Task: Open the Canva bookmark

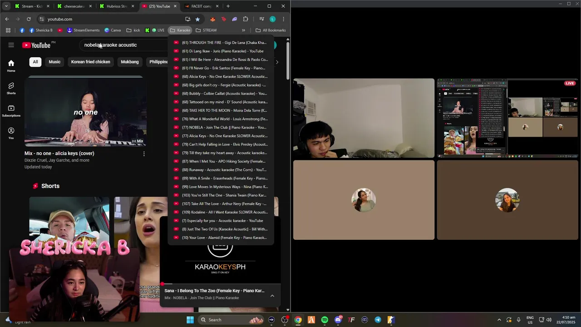Action: coord(113,30)
